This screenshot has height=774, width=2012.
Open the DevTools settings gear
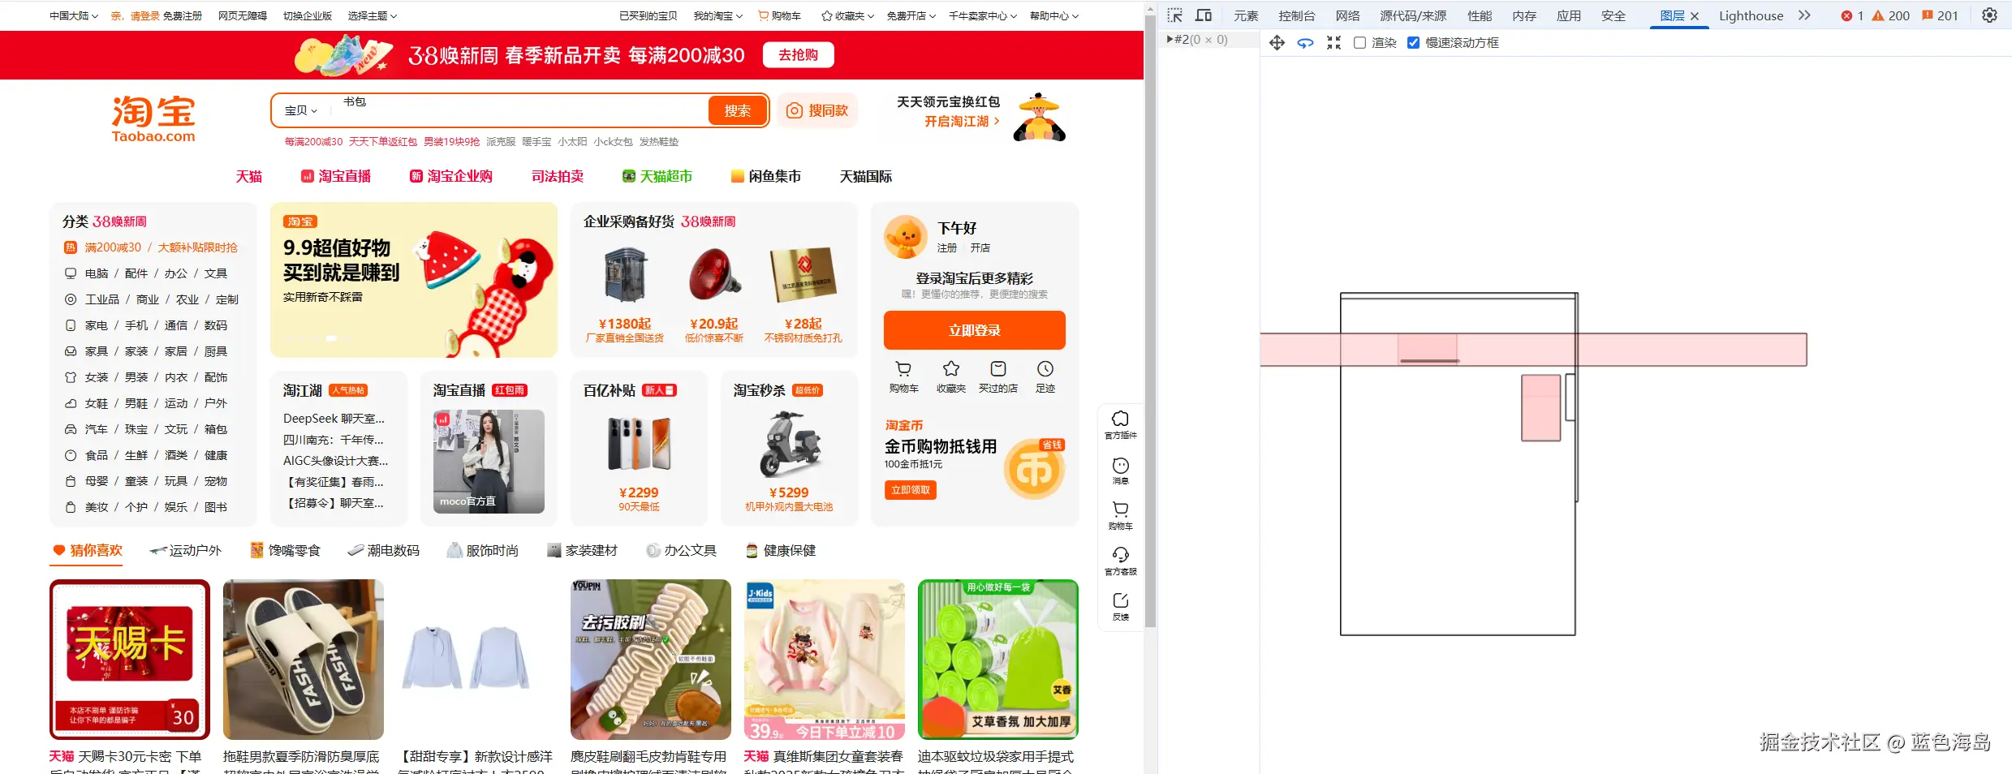(x=1989, y=15)
